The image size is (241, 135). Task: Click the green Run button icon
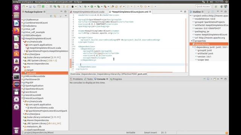pos(92,7)
